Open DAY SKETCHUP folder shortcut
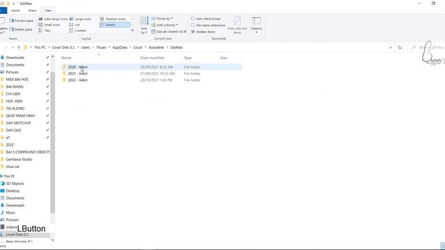445x250 pixels. 18,123
